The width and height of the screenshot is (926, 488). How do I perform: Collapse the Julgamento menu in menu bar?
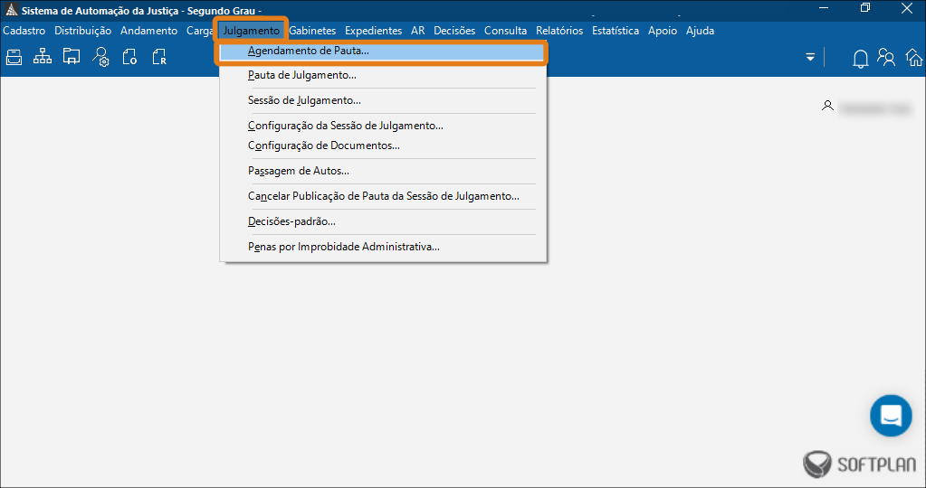pyautogui.click(x=251, y=31)
